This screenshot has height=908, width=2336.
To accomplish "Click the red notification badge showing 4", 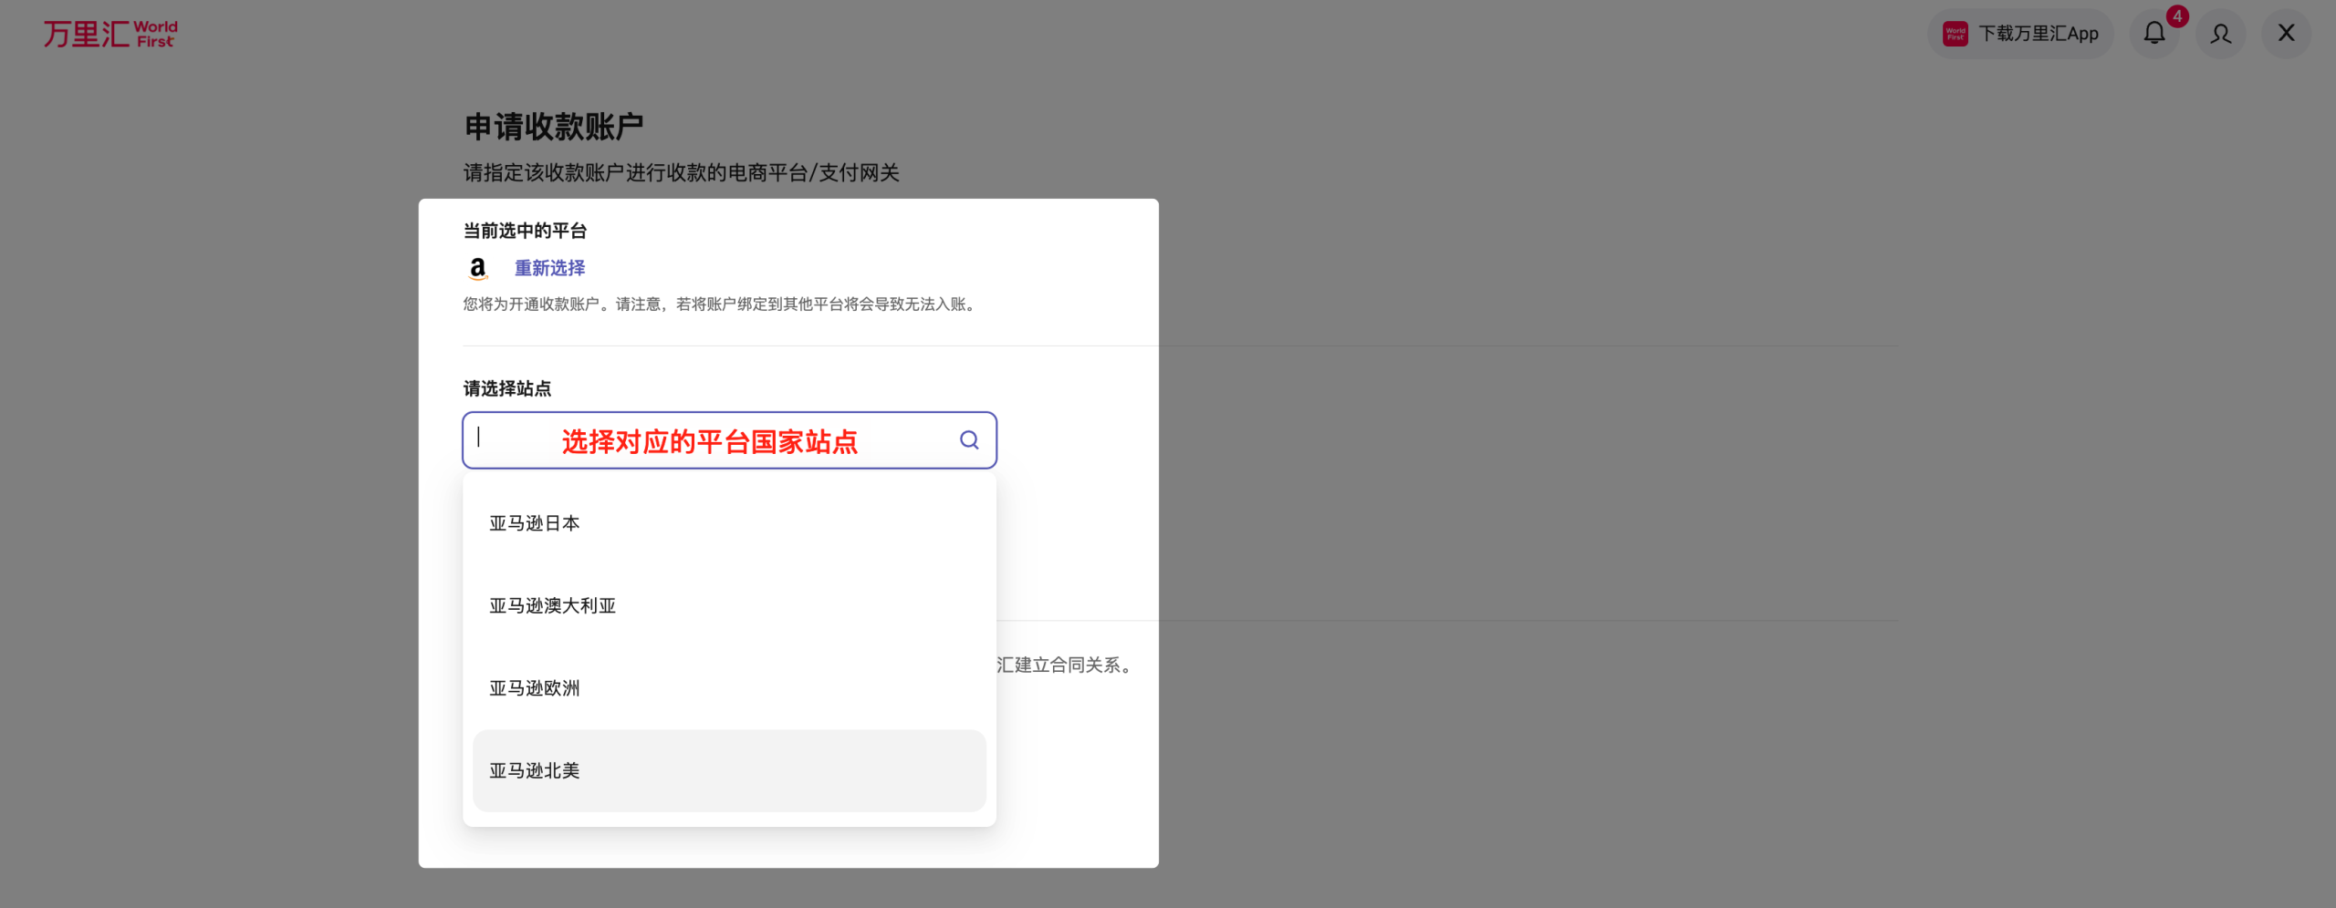I will pos(2177,16).
